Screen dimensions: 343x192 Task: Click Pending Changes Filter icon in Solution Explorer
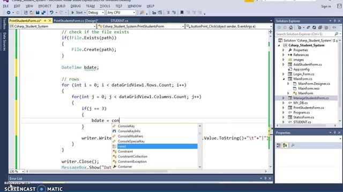pyautogui.click(x=300, y=28)
